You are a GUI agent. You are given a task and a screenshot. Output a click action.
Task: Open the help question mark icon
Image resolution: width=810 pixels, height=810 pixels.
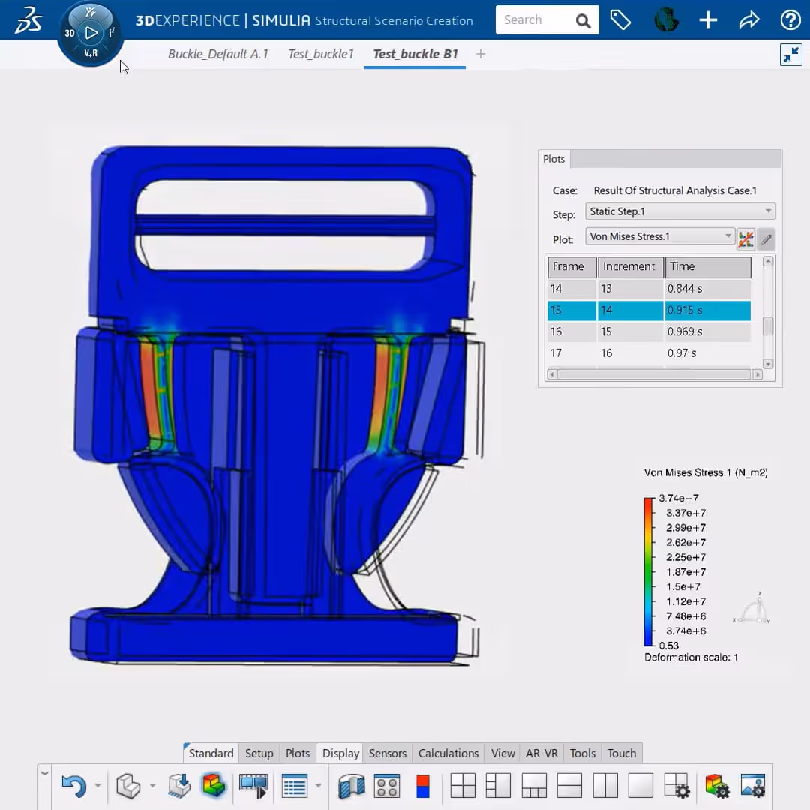[x=790, y=20]
